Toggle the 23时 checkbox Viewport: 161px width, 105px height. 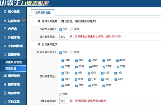(x=104, y=86)
